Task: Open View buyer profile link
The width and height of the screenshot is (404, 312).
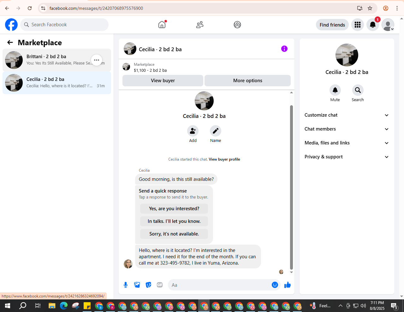Action: 224,159
